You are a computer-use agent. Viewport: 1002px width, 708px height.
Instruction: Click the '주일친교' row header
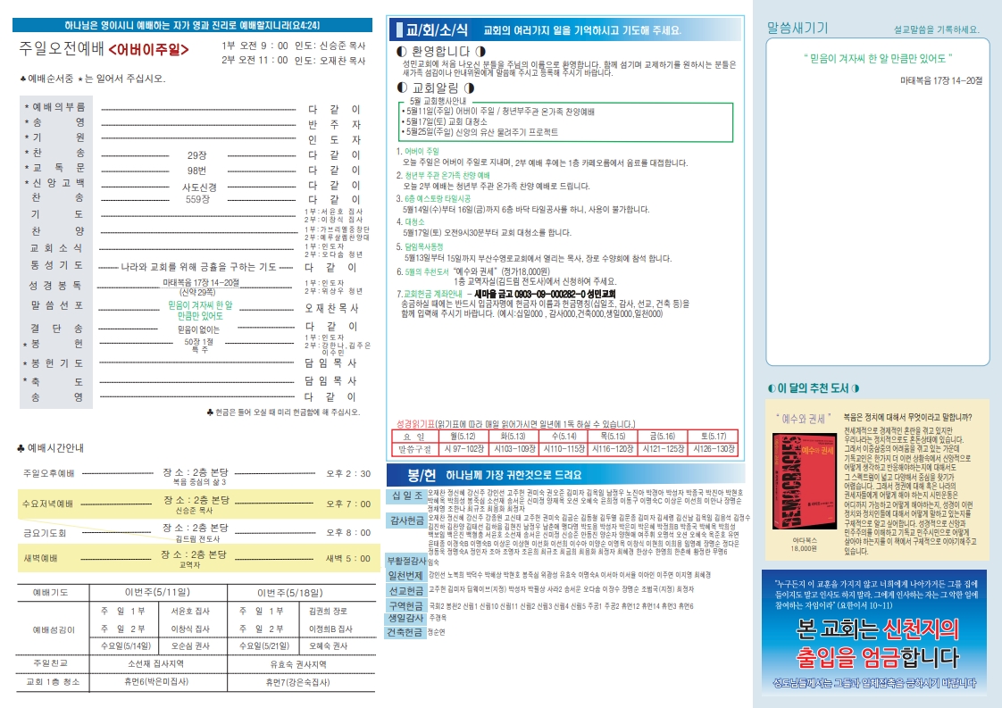coord(51,663)
